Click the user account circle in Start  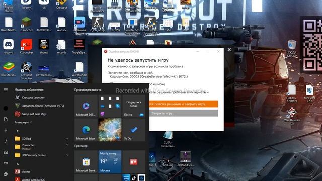coord(6,108)
